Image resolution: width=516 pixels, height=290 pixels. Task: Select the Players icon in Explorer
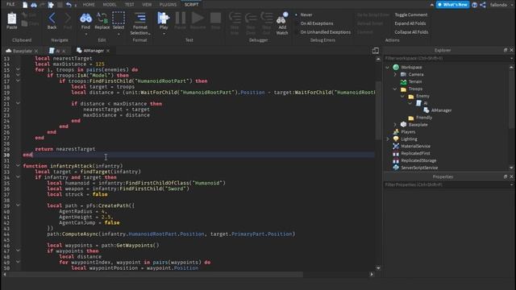[396, 132]
